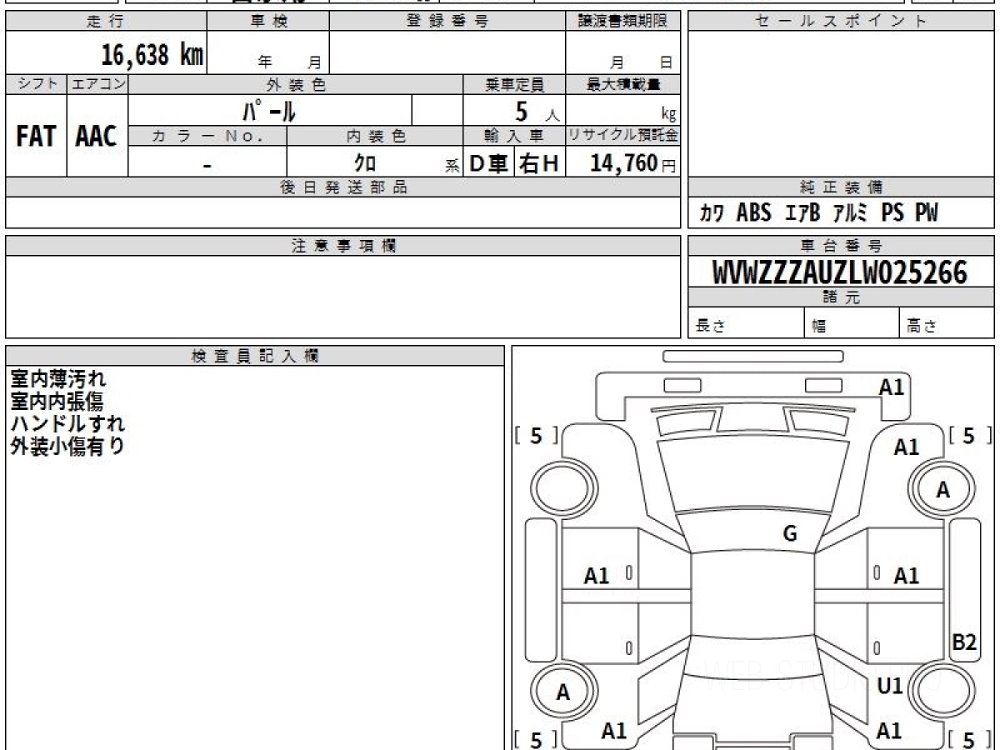
Task: Click the 最大積載量 header
Action: click(622, 84)
